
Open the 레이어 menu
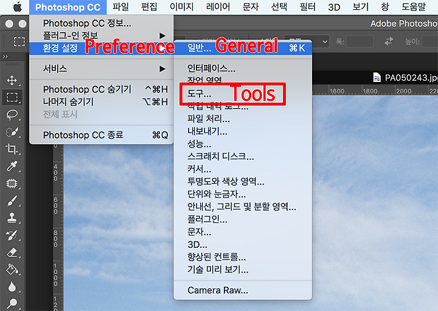click(x=218, y=7)
